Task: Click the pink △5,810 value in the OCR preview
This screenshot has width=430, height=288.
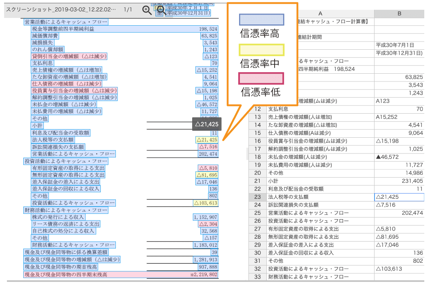Action: 208,168
